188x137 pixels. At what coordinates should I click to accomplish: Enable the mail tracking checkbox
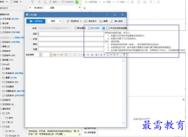pos(89,28)
